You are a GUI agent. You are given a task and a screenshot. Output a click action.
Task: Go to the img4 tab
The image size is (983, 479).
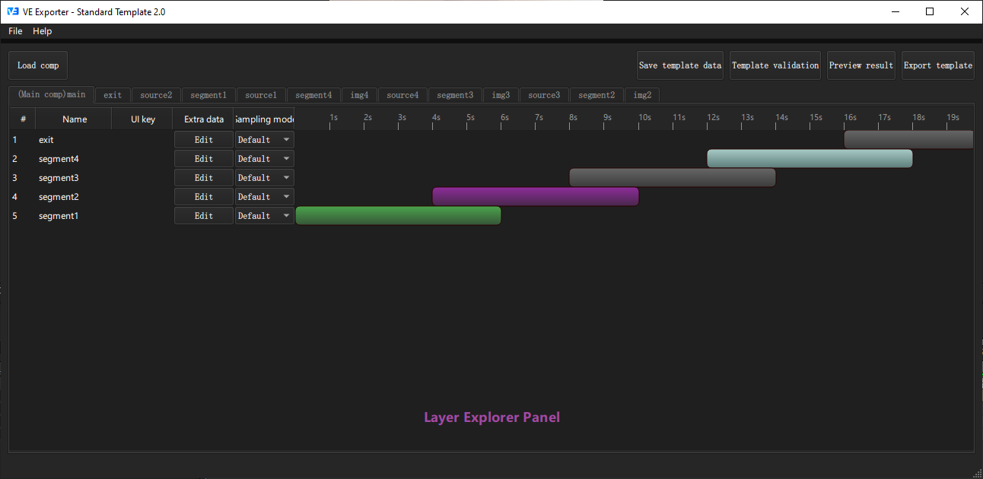(359, 95)
